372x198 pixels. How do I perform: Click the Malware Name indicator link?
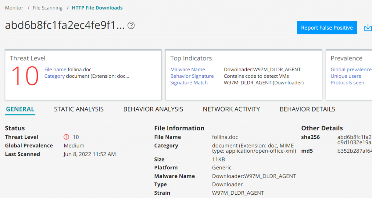(x=187, y=69)
